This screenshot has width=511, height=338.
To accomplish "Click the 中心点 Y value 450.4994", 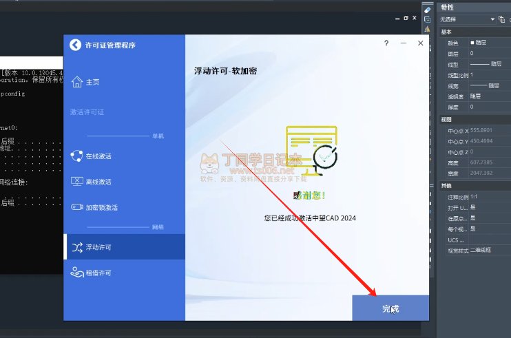I will (x=481, y=141).
